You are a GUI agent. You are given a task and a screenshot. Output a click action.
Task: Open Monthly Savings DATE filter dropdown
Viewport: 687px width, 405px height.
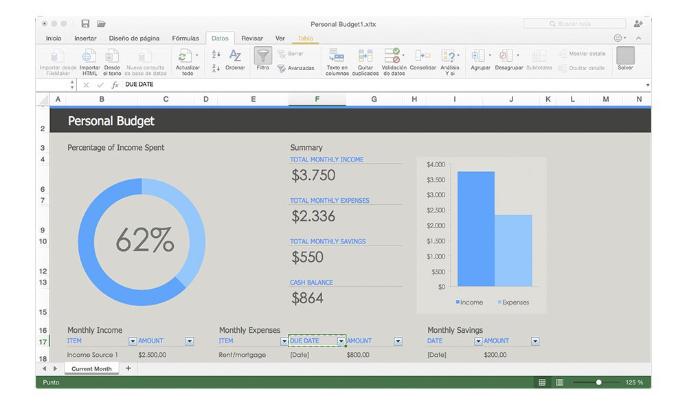(x=478, y=341)
